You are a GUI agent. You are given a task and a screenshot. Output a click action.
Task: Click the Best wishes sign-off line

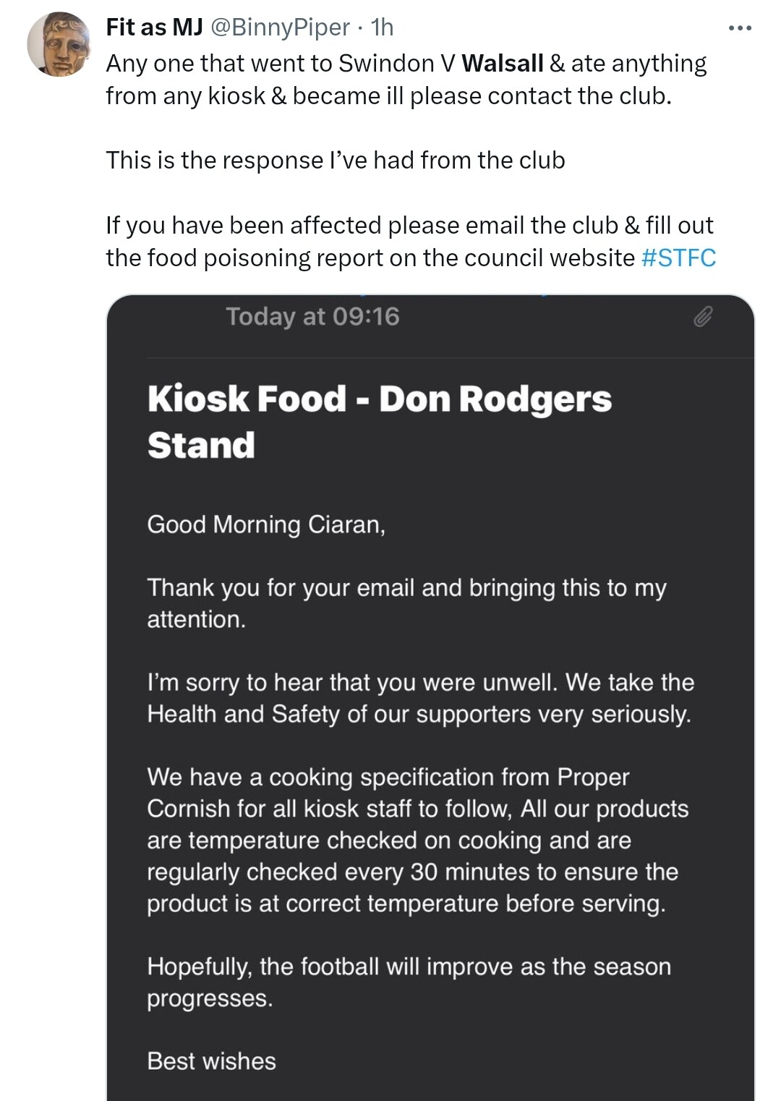211,1061
